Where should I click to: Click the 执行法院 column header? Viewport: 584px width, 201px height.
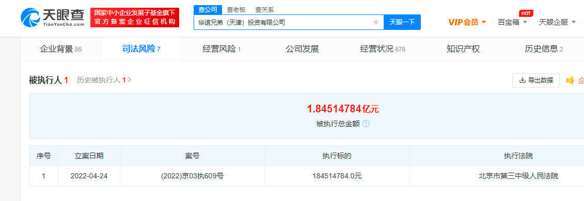click(518, 156)
